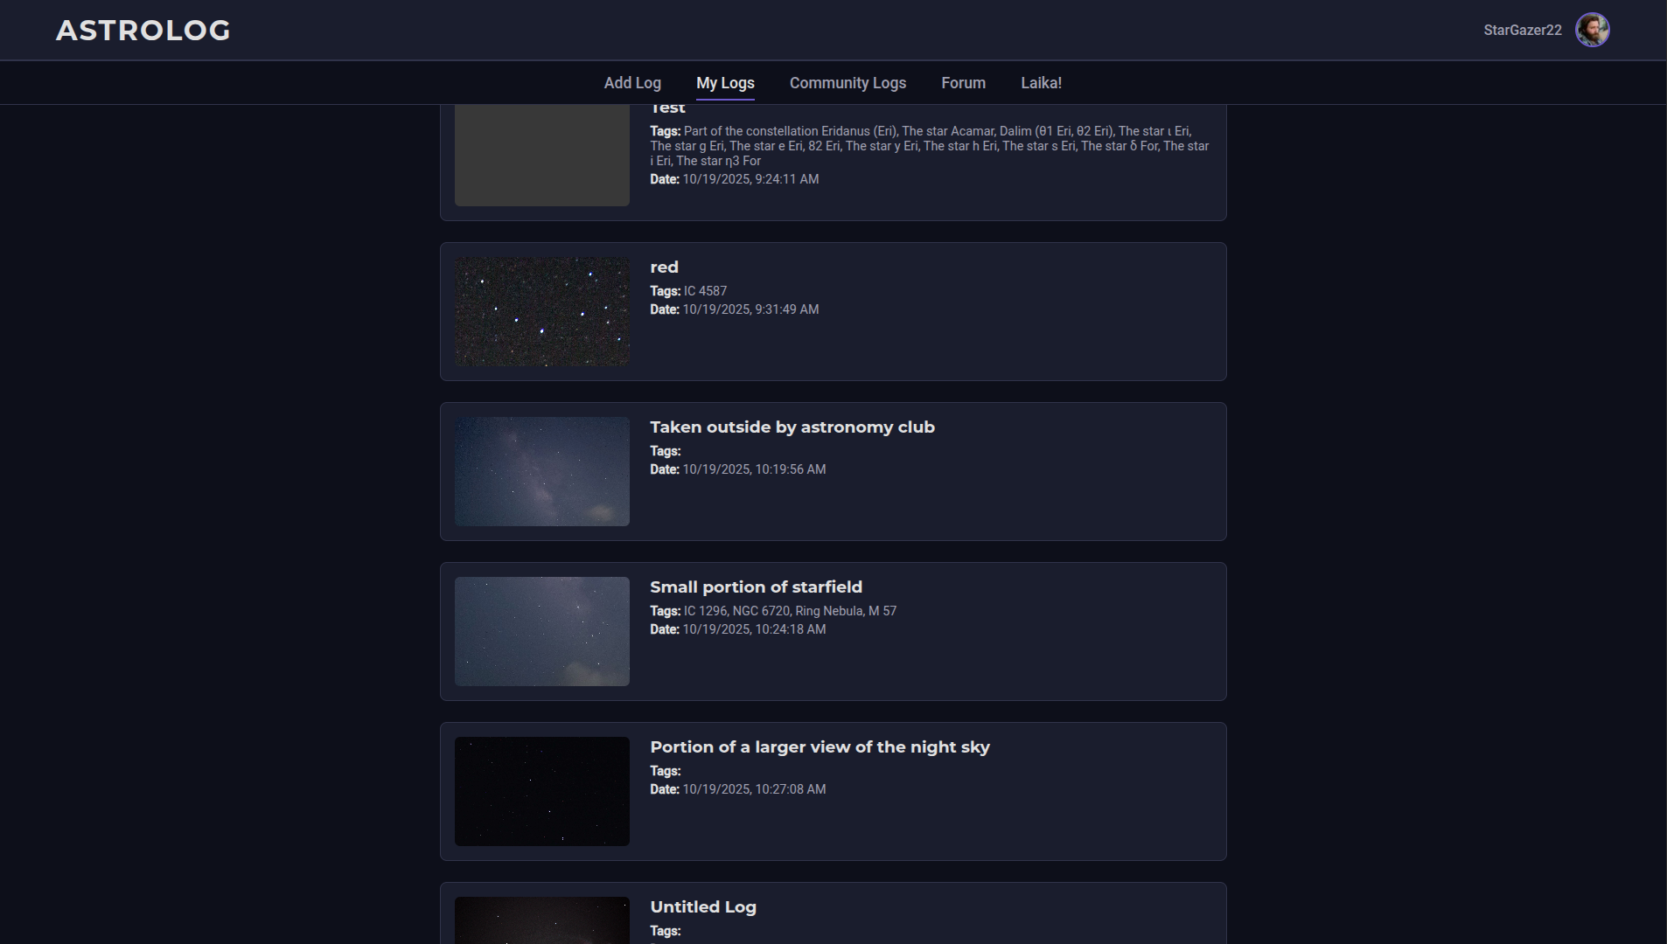Open the StarGazer22 profile avatar
This screenshot has height=944, width=1667.
1592,30
